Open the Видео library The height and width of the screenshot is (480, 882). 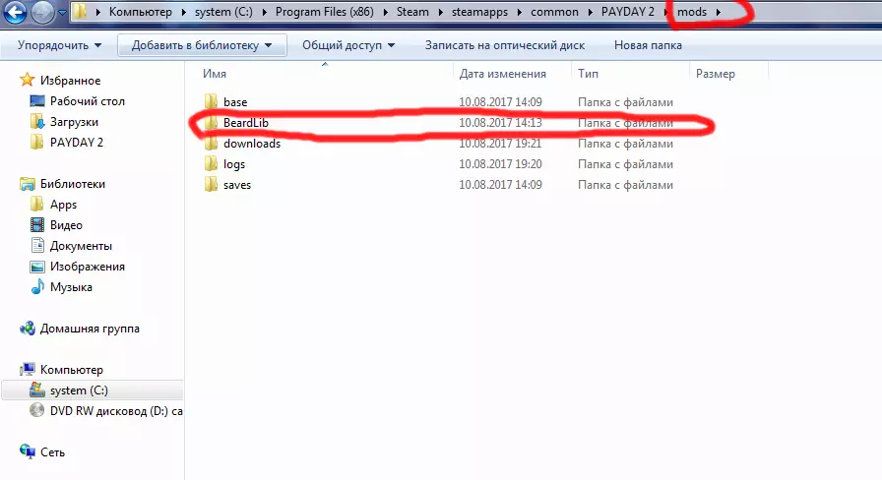tap(66, 225)
